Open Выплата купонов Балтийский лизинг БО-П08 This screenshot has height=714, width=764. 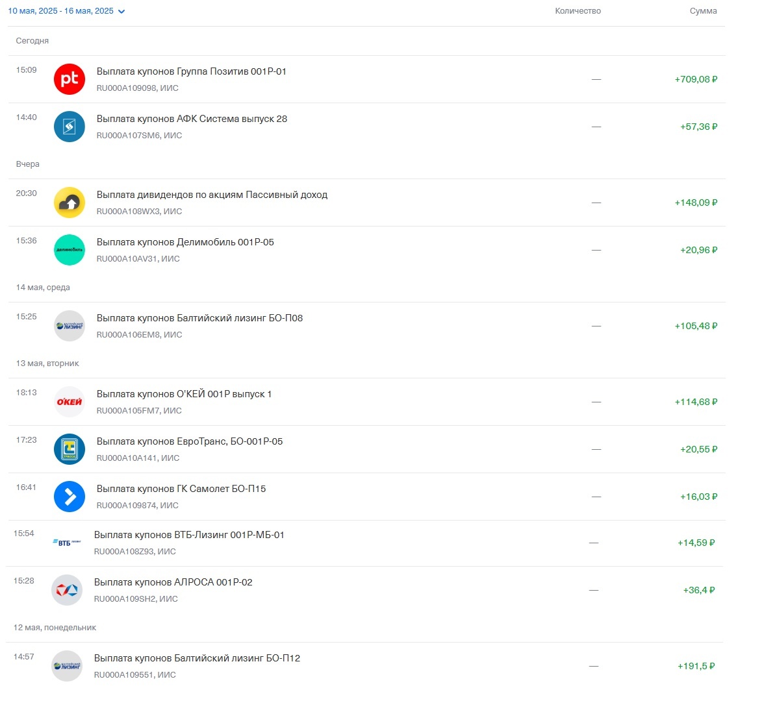[x=200, y=318]
